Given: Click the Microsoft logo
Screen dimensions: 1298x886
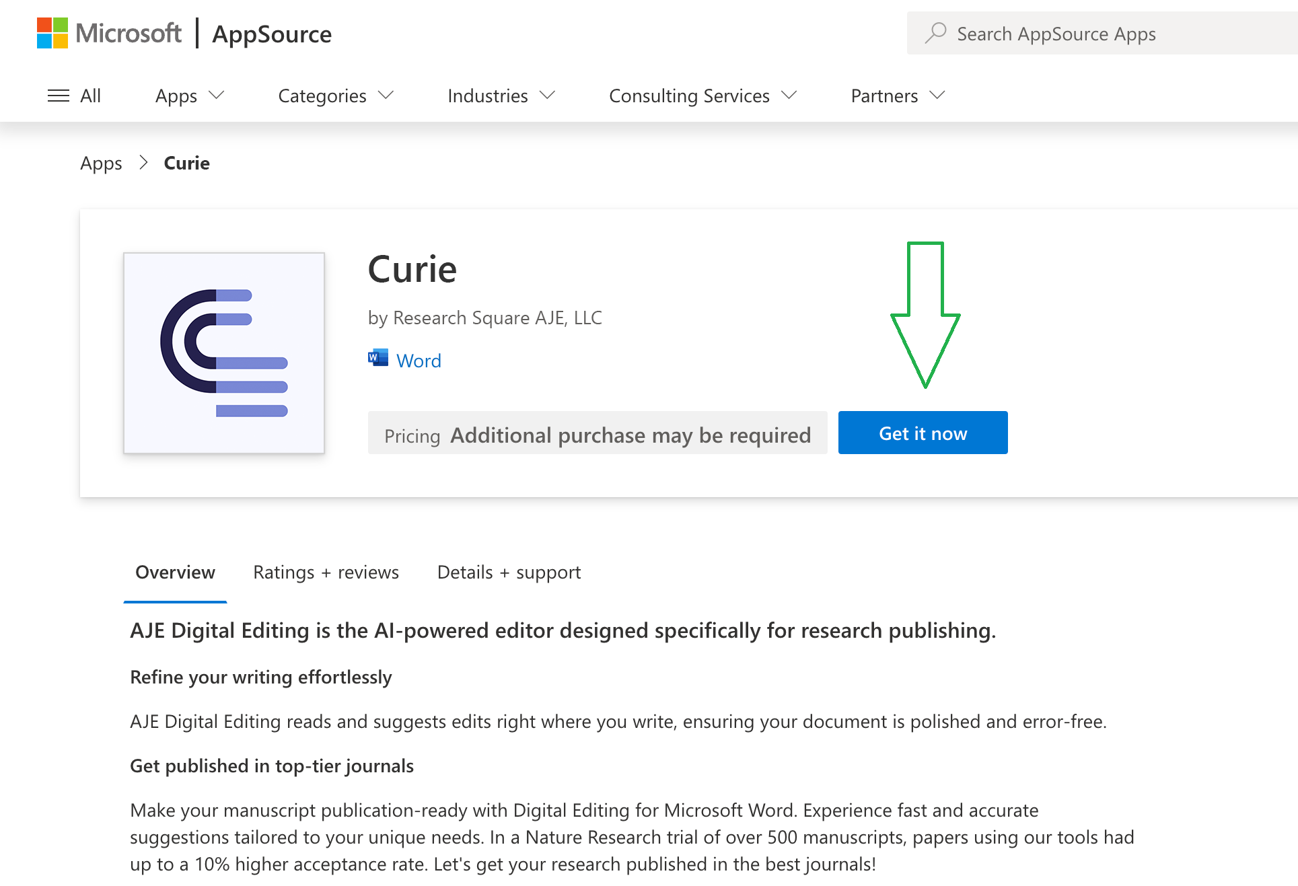Looking at the screenshot, I should tap(109, 33).
